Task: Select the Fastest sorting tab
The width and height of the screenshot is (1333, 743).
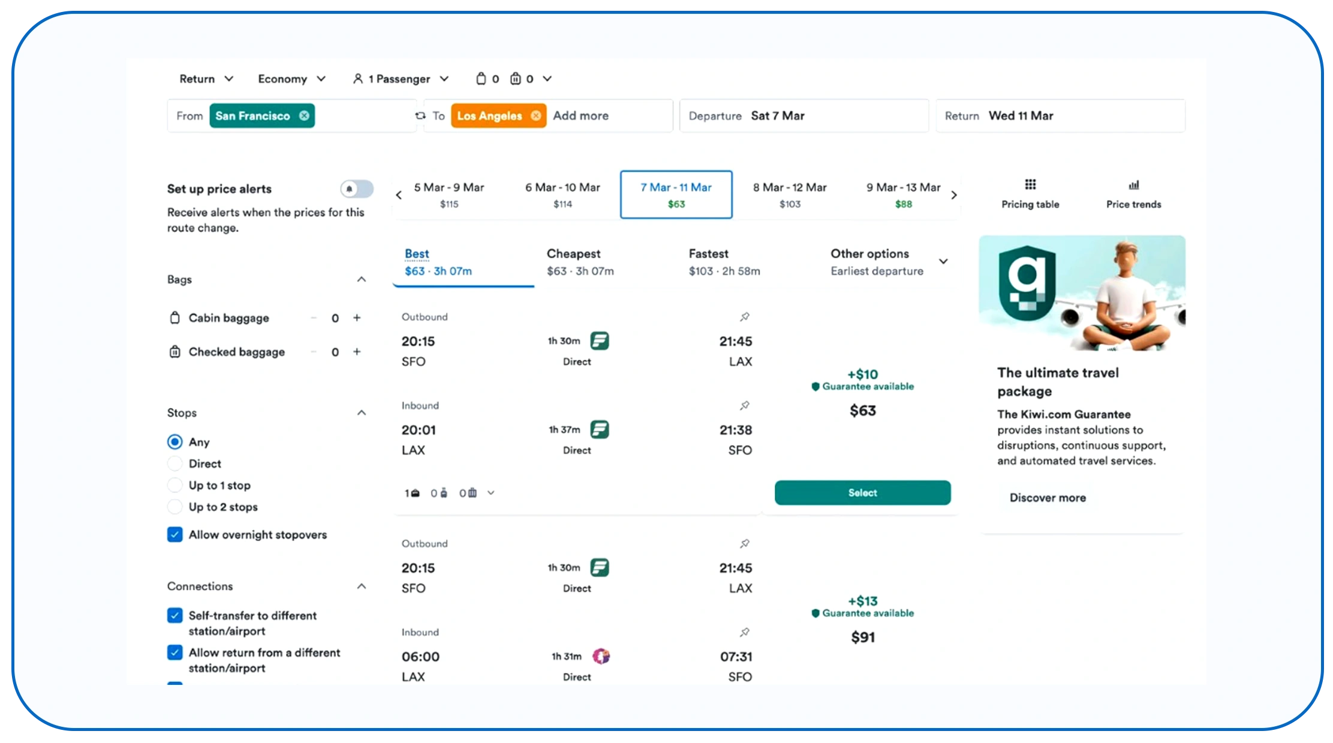Action: pyautogui.click(x=747, y=262)
